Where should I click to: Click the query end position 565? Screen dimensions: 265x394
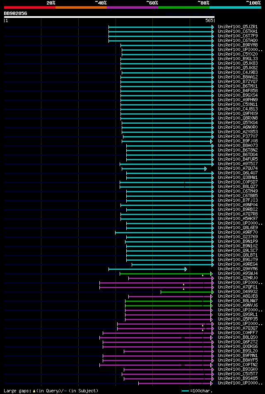tap(210, 21)
